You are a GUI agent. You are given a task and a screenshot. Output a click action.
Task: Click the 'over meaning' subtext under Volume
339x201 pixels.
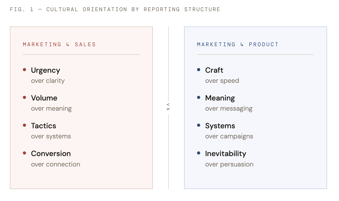pos(51,108)
